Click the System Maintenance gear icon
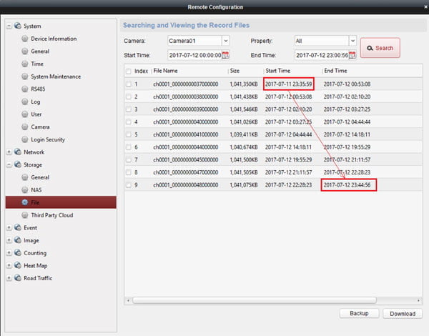 [25, 76]
